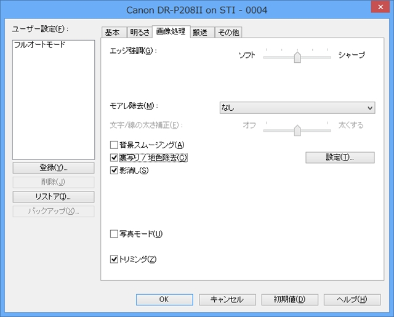Switch to the 基本 tab
The image size is (394, 317).
pyautogui.click(x=114, y=32)
